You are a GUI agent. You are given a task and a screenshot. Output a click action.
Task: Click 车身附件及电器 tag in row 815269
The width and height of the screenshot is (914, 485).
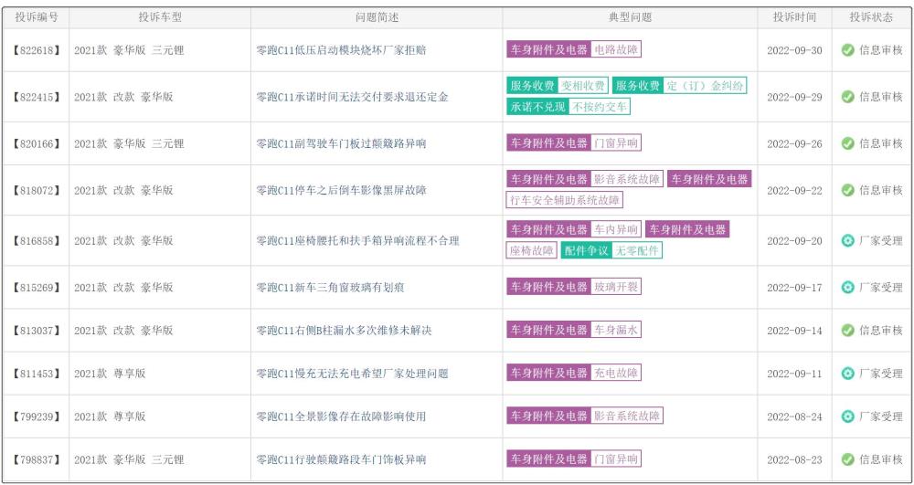point(548,287)
